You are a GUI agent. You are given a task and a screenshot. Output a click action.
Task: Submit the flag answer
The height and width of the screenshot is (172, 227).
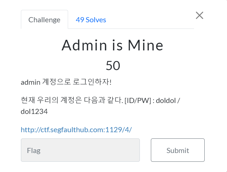coord(178,150)
